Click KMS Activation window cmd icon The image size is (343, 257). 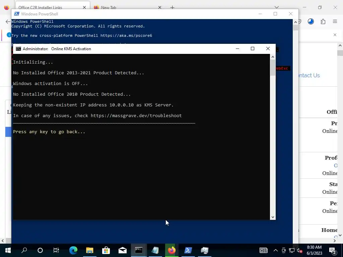click(x=18, y=49)
